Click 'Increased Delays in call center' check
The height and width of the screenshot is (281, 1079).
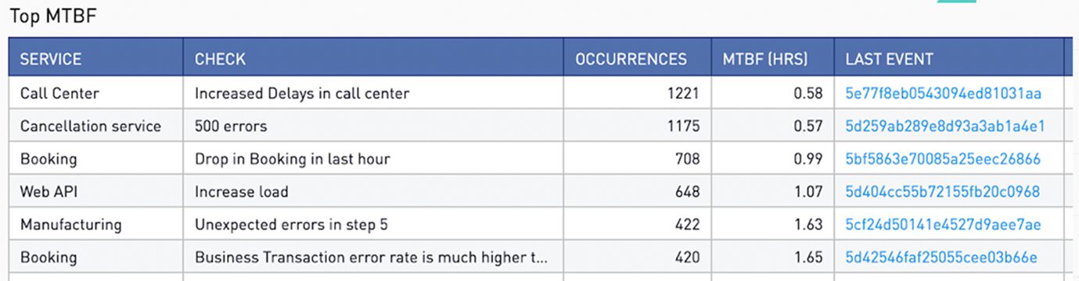(302, 94)
